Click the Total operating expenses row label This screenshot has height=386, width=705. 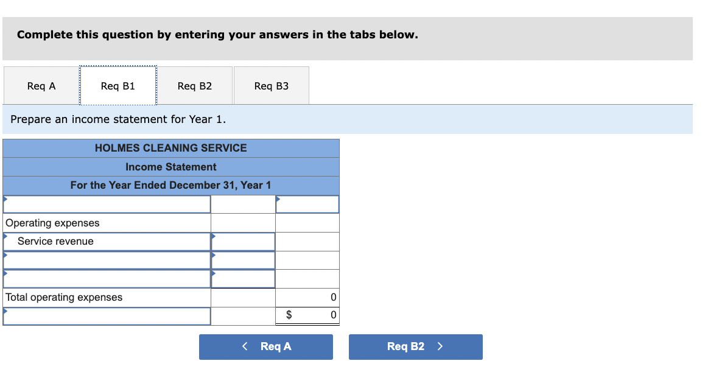[x=63, y=297]
